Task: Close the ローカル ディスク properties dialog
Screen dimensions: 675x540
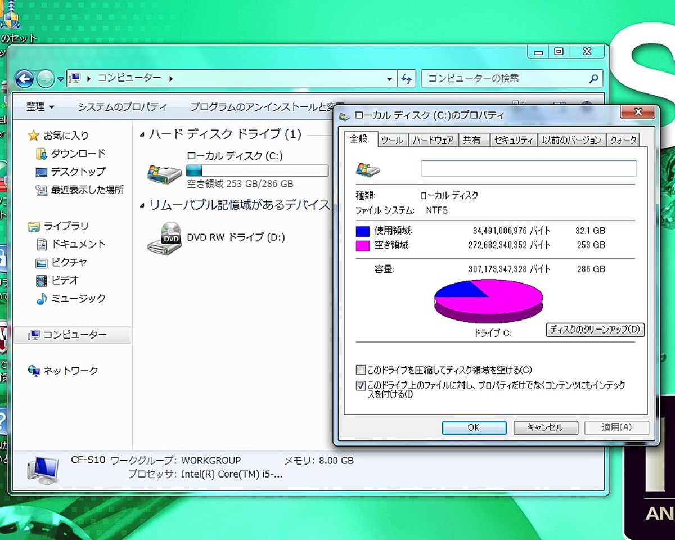Action: click(x=638, y=112)
